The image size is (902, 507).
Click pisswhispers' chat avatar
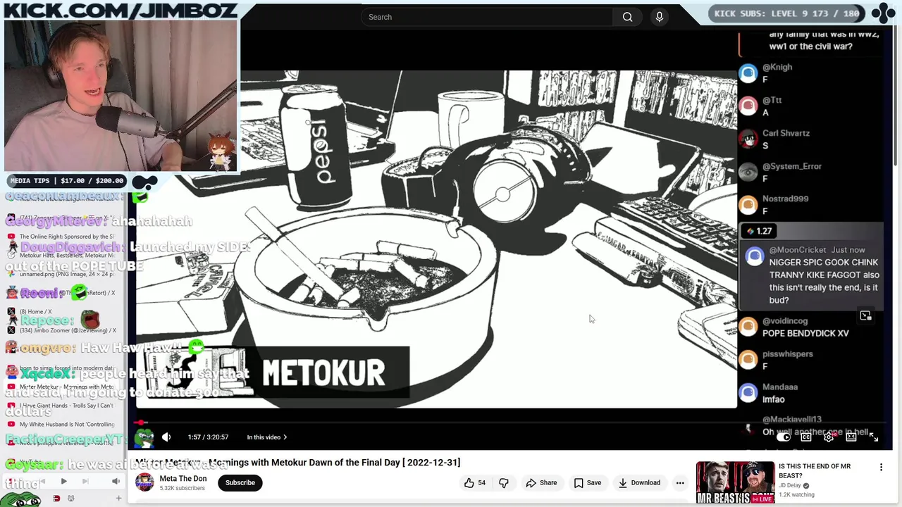coord(748,359)
